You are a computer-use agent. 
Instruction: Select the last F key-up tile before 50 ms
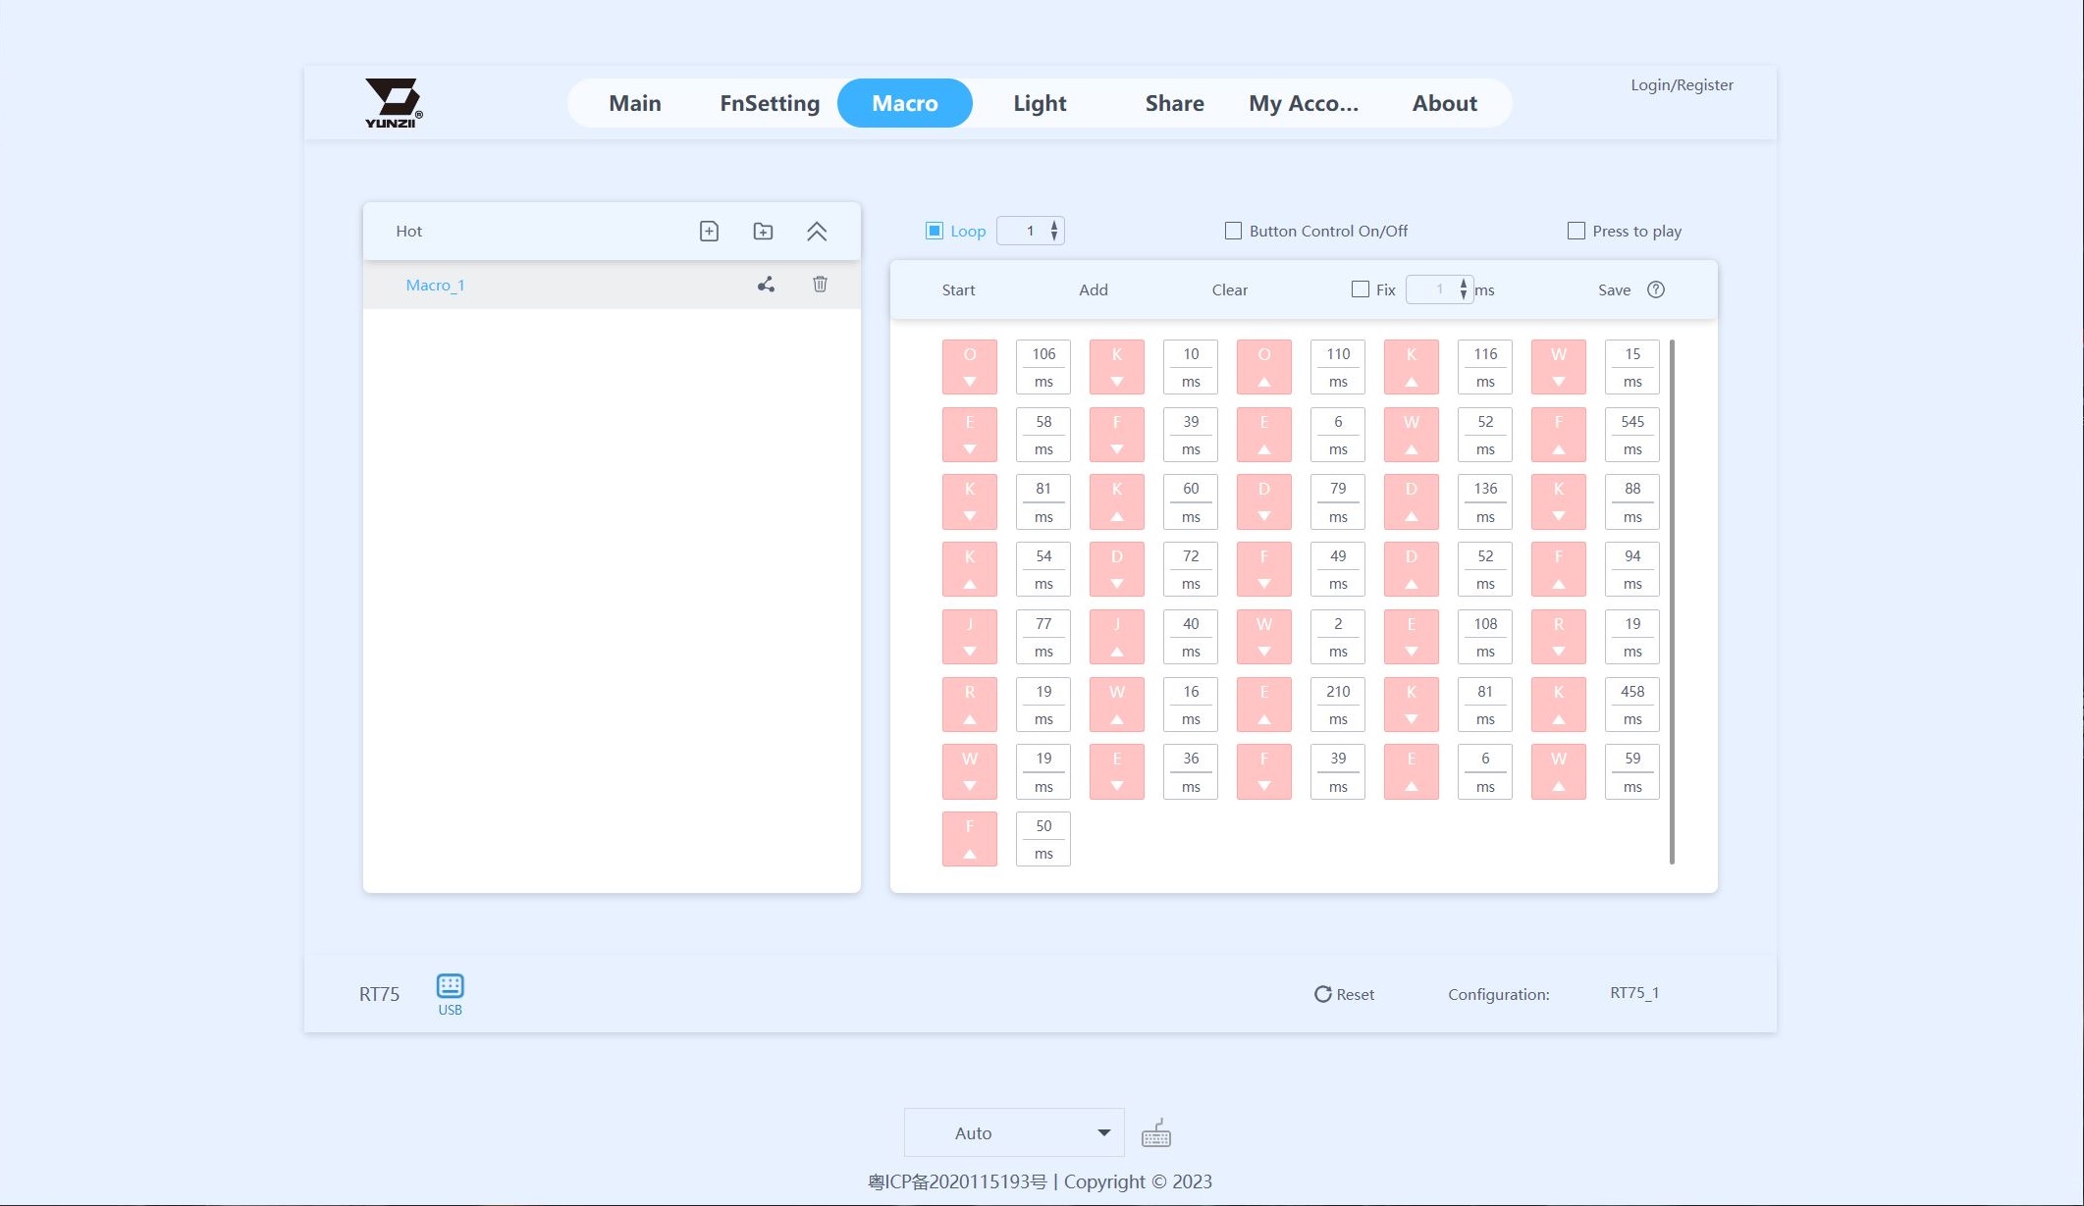(970, 839)
